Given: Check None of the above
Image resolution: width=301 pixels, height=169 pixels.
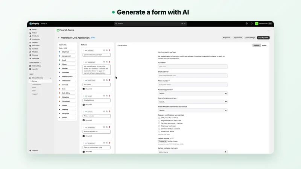Looking at the screenshot, I should (x=159, y=132).
